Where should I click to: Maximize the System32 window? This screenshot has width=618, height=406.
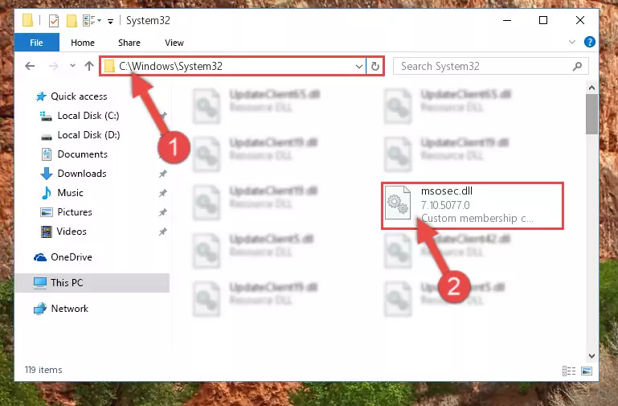point(543,20)
